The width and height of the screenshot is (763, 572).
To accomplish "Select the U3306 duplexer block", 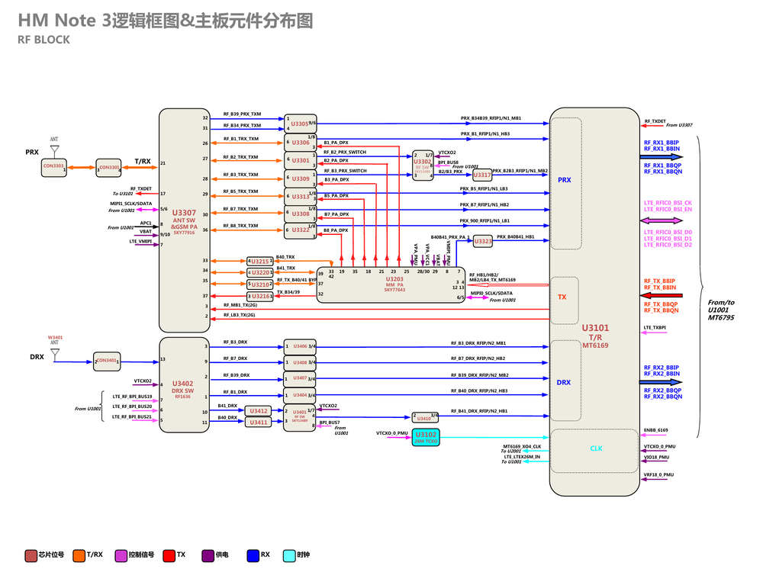I will coord(300,143).
